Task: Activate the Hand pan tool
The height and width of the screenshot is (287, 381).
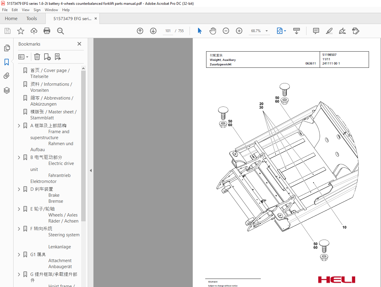Action: point(213,31)
